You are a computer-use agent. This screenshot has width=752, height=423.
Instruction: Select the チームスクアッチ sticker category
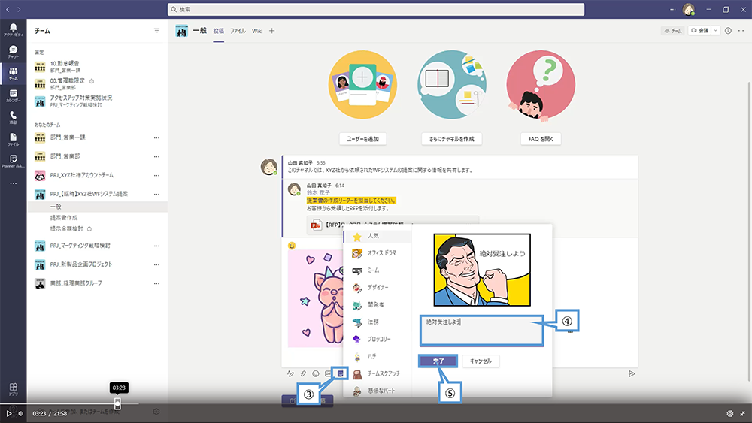click(378, 373)
